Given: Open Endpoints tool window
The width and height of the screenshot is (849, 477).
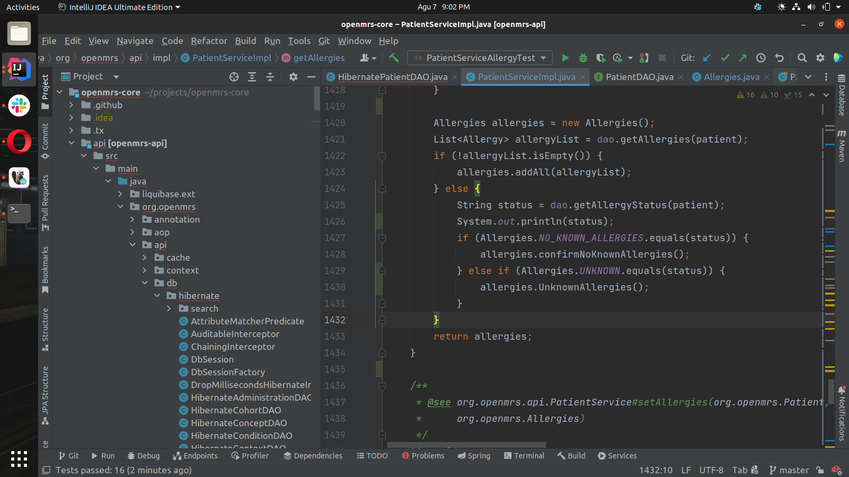Looking at the screenshot, I should tap(195, 456).
